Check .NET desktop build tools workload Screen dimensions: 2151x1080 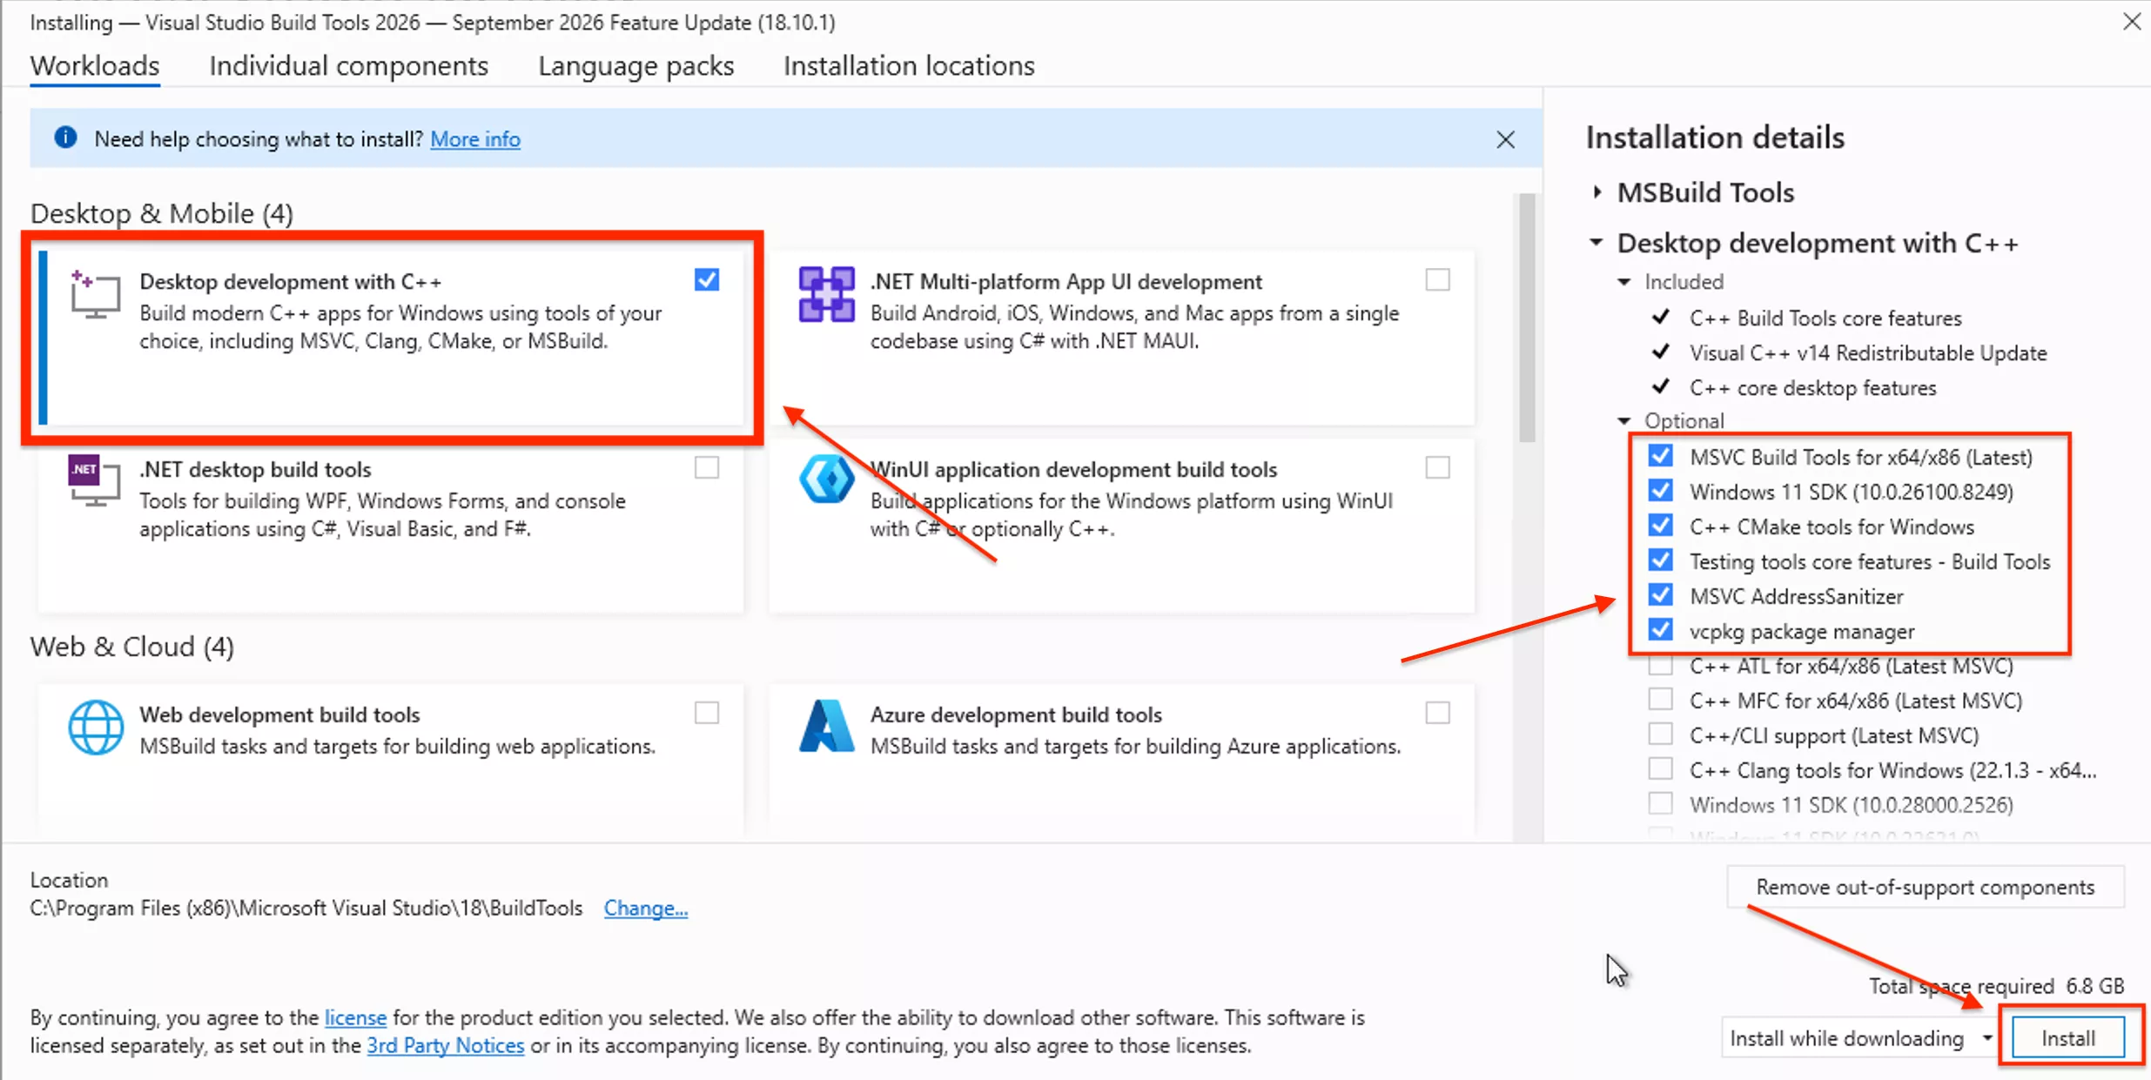pyautogui.click(x=707, y=467)
